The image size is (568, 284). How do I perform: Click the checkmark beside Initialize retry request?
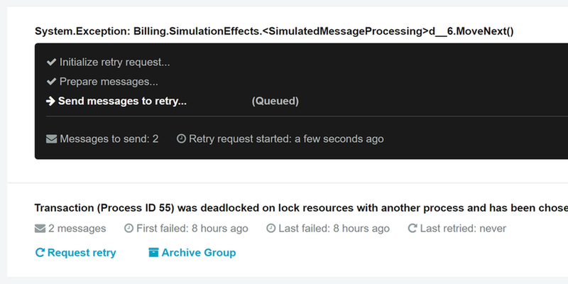point(51,62)
